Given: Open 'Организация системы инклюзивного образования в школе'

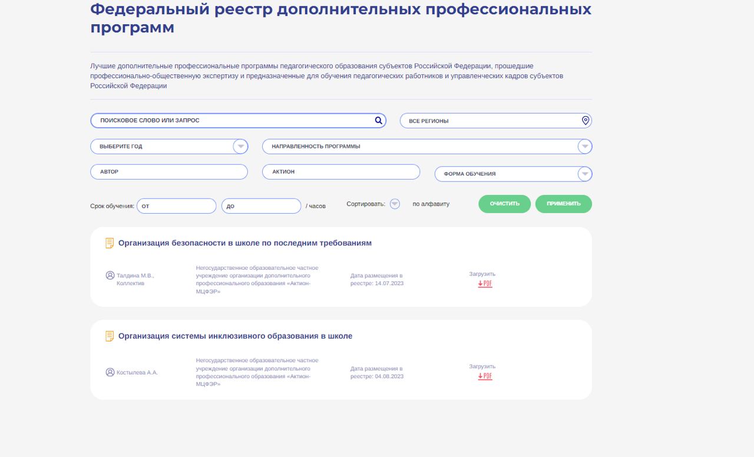Looking at the screenshot, I should click(x=235, y=336).
